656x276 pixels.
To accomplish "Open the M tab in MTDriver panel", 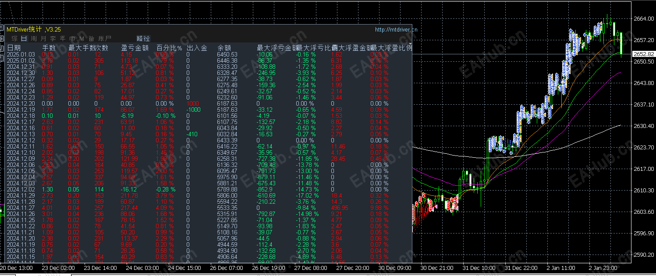I will pos(82,39).
